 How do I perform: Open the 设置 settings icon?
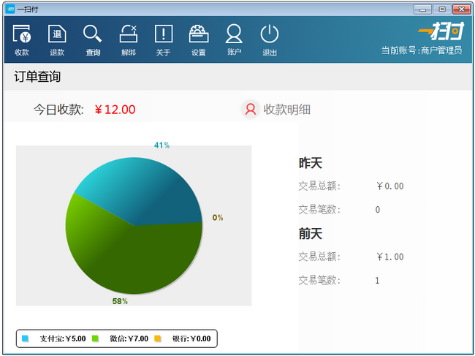pos(199,34)
